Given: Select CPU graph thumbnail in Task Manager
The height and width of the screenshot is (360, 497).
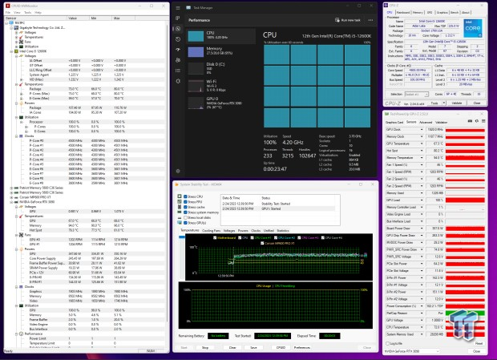Looking at the screenshot, I should tap(196, 36).
